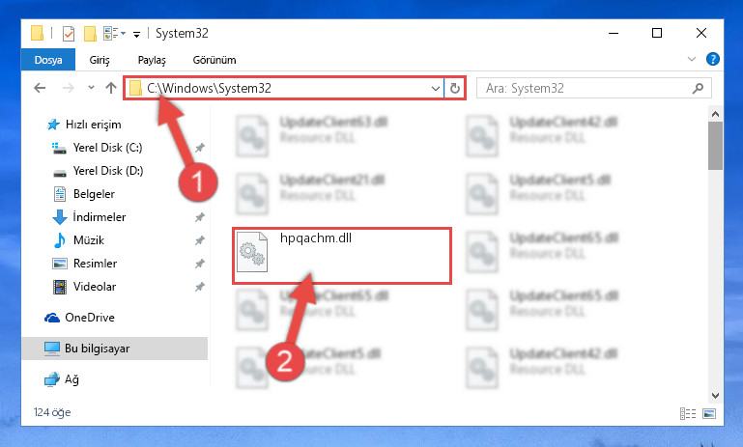The height and width of the screenshot is (447, 743).
Task: Open the Help question mark icon
Action: [712, 59]
